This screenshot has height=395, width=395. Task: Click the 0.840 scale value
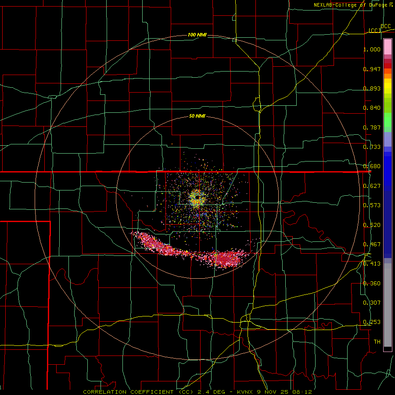pos(372,108)
